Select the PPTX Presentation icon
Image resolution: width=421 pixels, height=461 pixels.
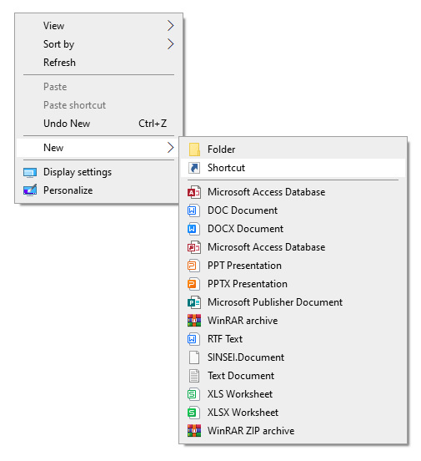pyautogui.click(x=194, y=284)
